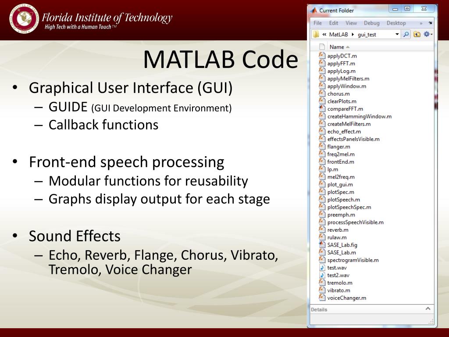This screenshot has width=449, height=337.
Task: Select the SASE_Lab.fig figure icon
Action: click(x=322, y=244)
